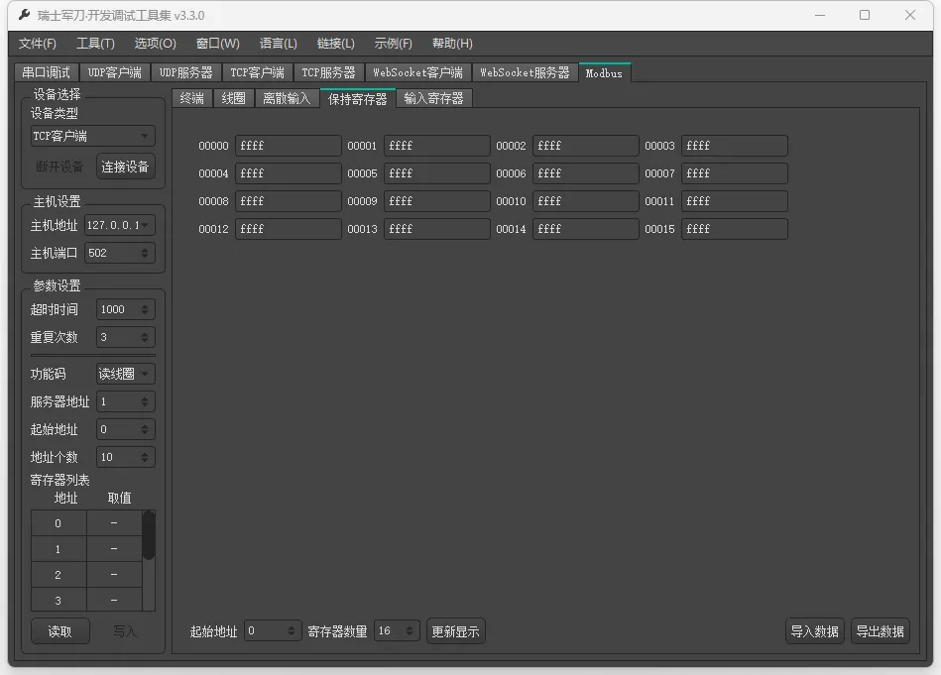Image resolution: width=941 pixels, height=675 pixels.
Task: Click the left-panel 起始地址 spinner arrows
Action: 145,429
